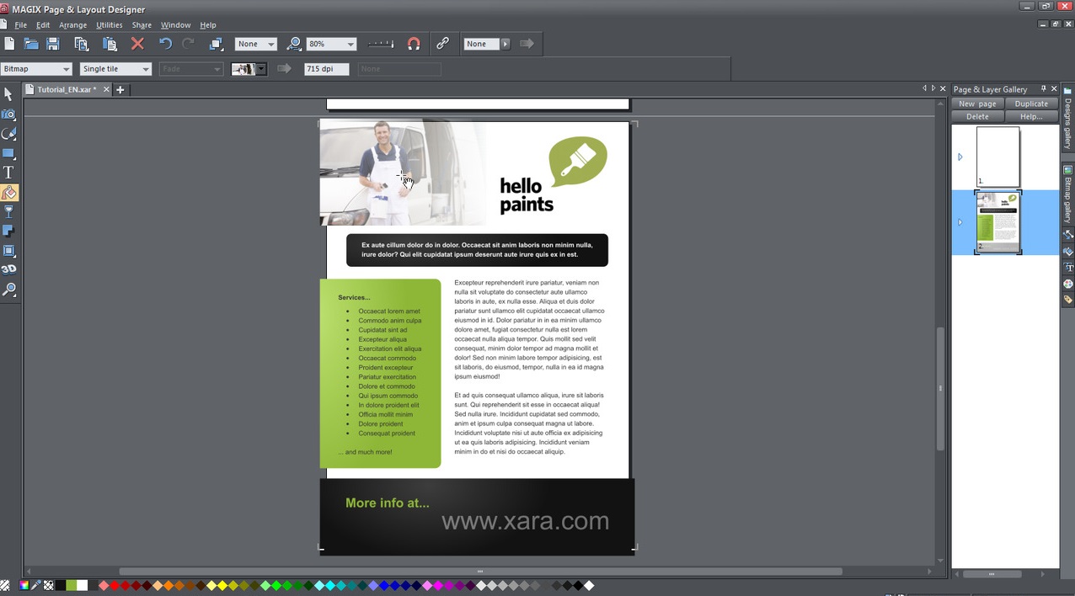Select the Rectangle shape tool
The width and height of the screenshot is (1075, 596).
(8, 153)
